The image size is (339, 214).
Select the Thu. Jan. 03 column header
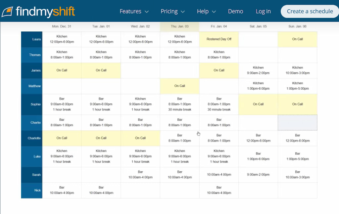tap(179, 26)
